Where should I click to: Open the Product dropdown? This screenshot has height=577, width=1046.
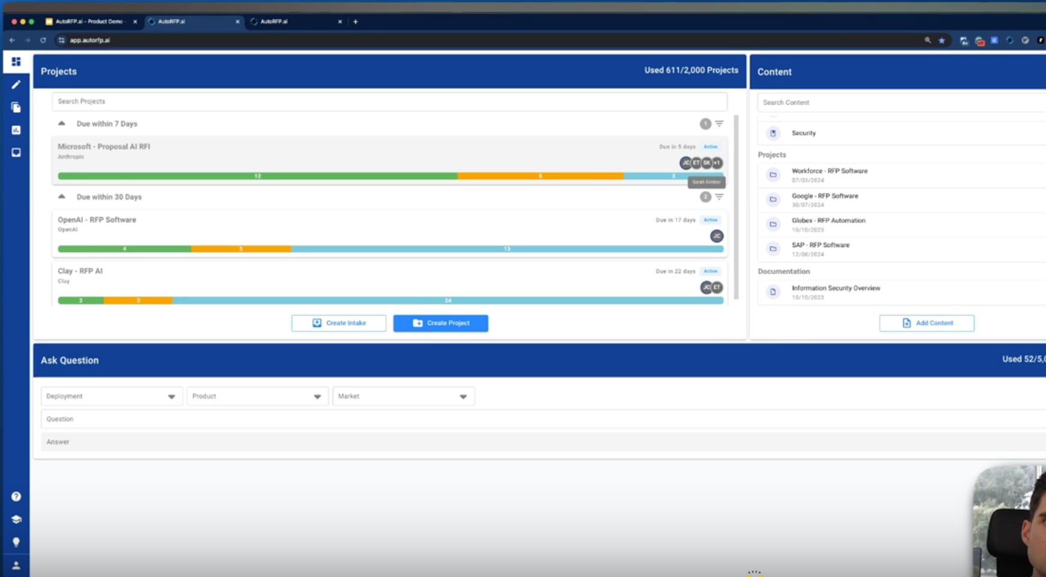pos(257,396)
